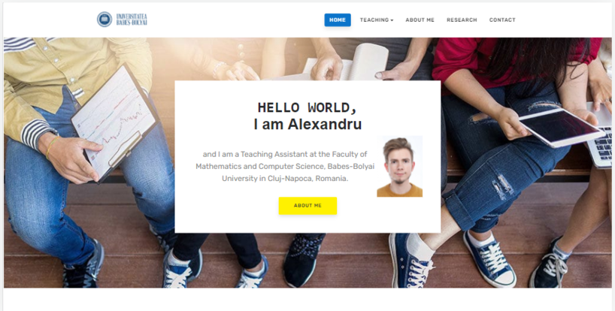
Task: Click the yellow About Me button
Action: click(x=307, y=206)
